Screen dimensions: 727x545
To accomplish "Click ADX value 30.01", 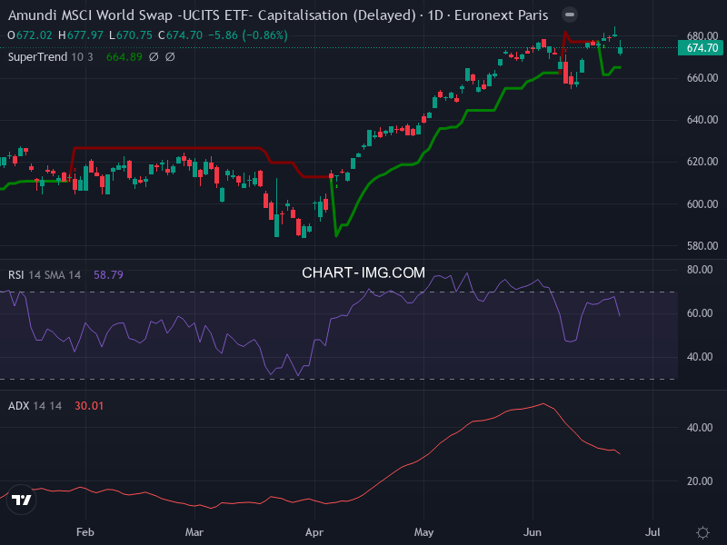I will (89, 406).
